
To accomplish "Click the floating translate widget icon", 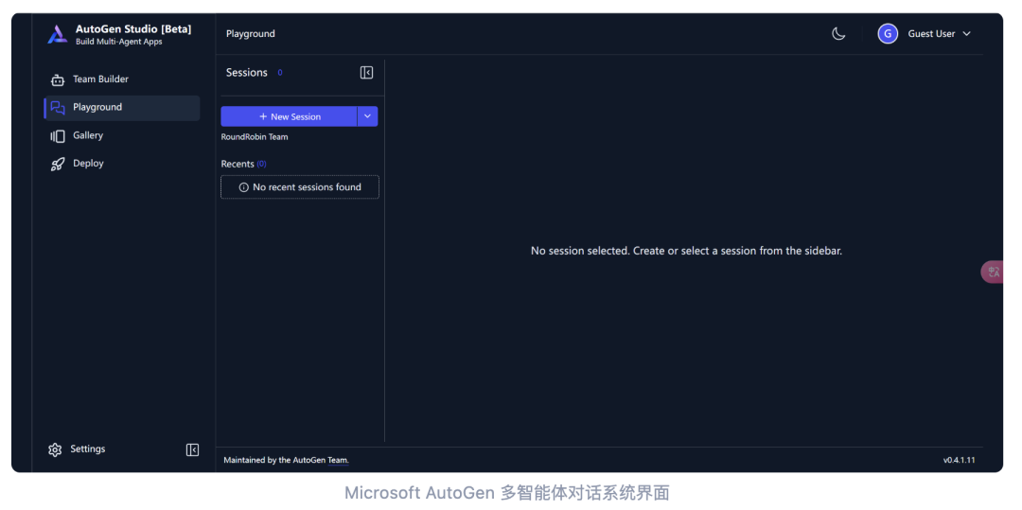I will tap(993, 272).
